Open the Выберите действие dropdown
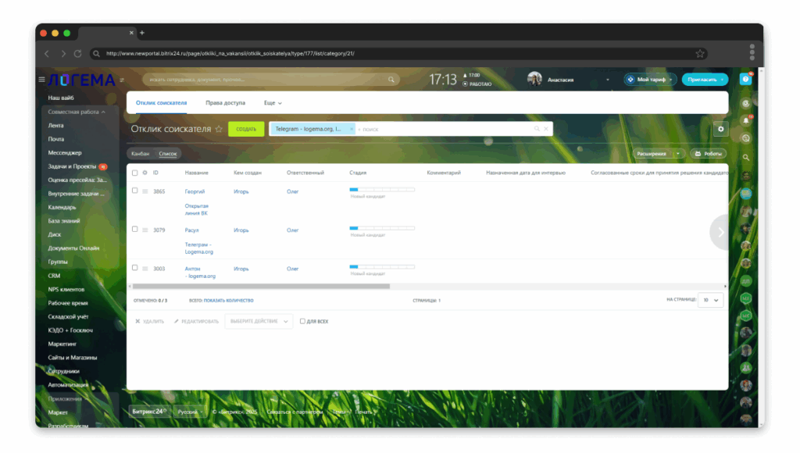800x453 pixels. pos(259,321)
